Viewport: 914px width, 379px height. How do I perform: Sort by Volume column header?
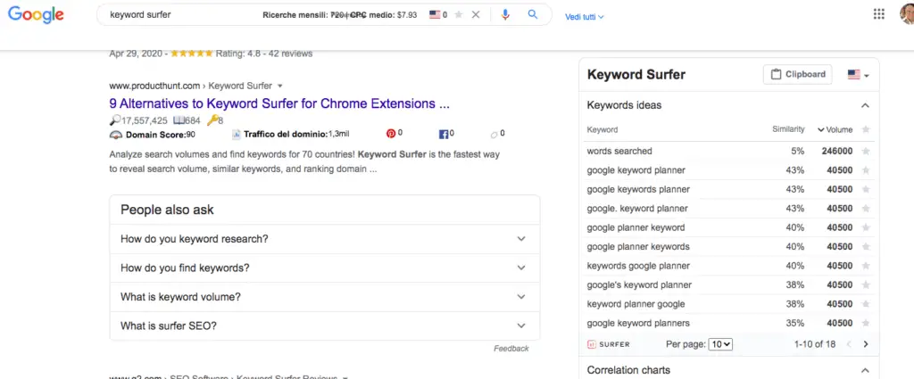pyautogui.click(x=835, y=130)
